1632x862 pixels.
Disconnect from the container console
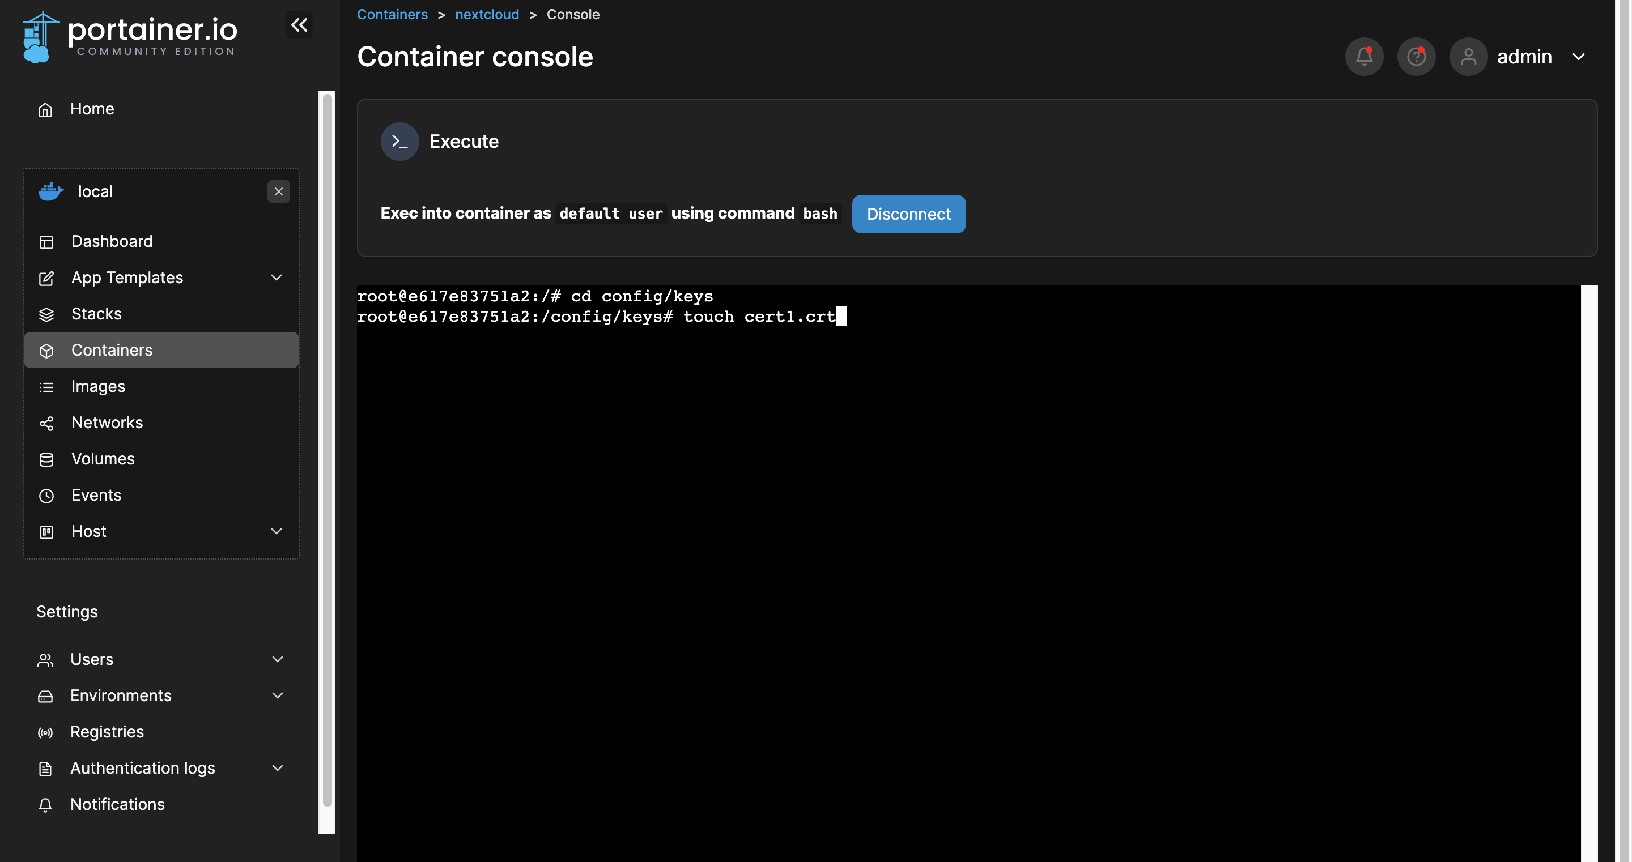[x=908, y=214]
